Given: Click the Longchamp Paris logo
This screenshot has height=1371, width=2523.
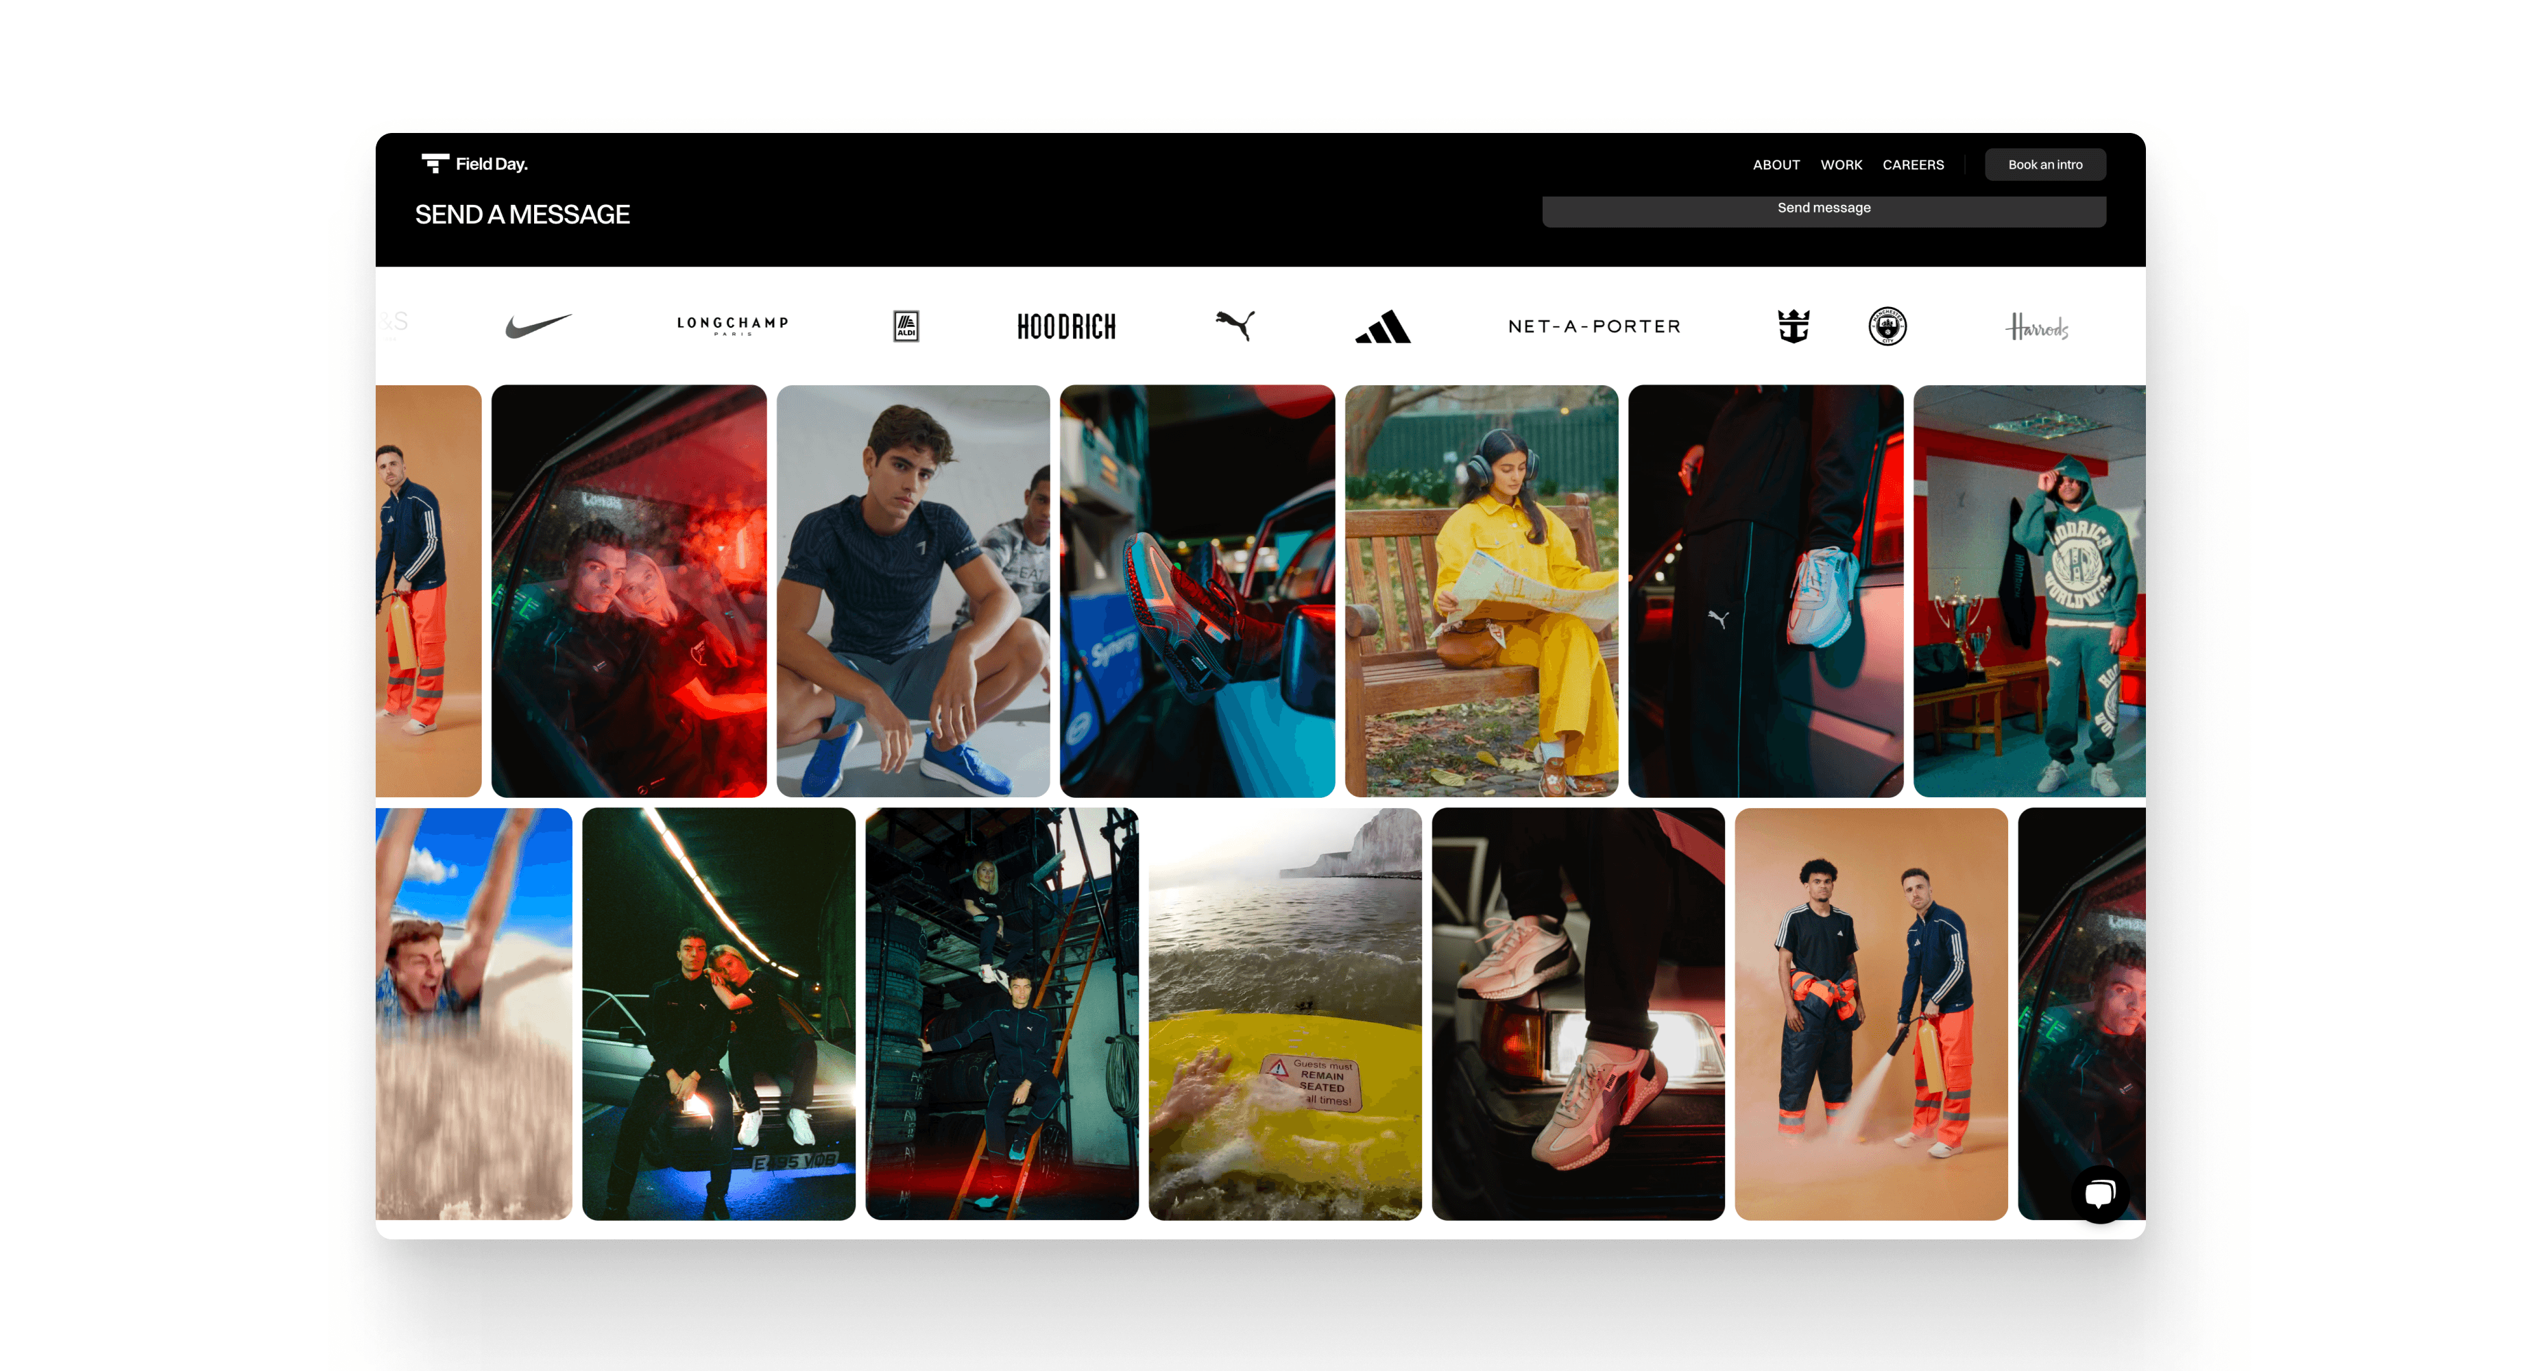Looking at the screenshot, I should point(733,325).
